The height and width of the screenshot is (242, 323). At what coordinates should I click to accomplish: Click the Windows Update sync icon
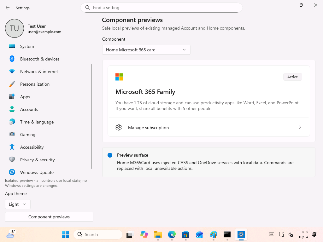pos(12,172)
